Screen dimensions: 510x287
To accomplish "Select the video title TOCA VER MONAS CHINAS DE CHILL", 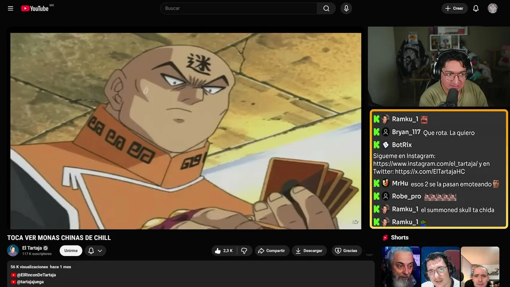I will pos(59,238).
